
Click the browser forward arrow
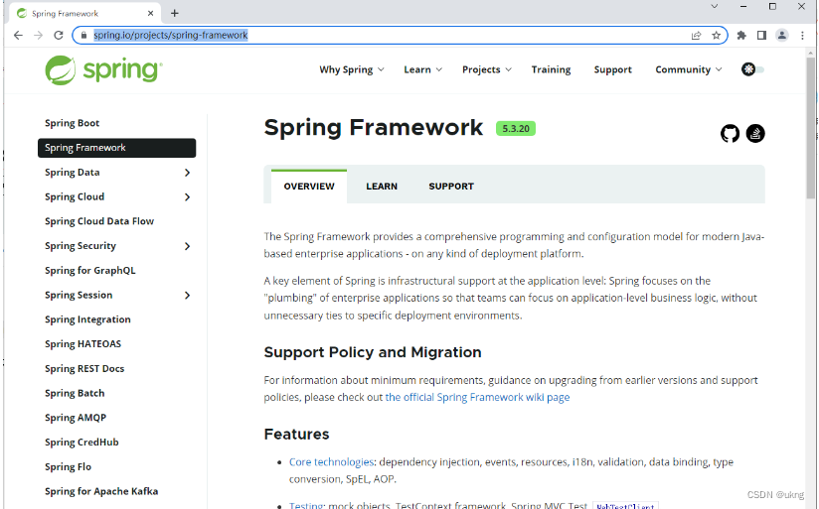click(x=38, y=35)
